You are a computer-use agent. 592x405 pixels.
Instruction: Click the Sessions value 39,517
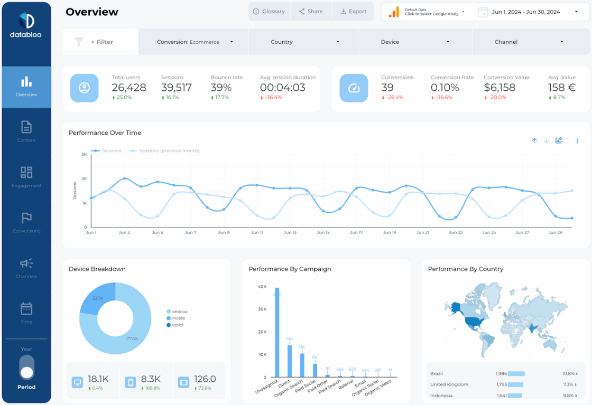[177, 88]
